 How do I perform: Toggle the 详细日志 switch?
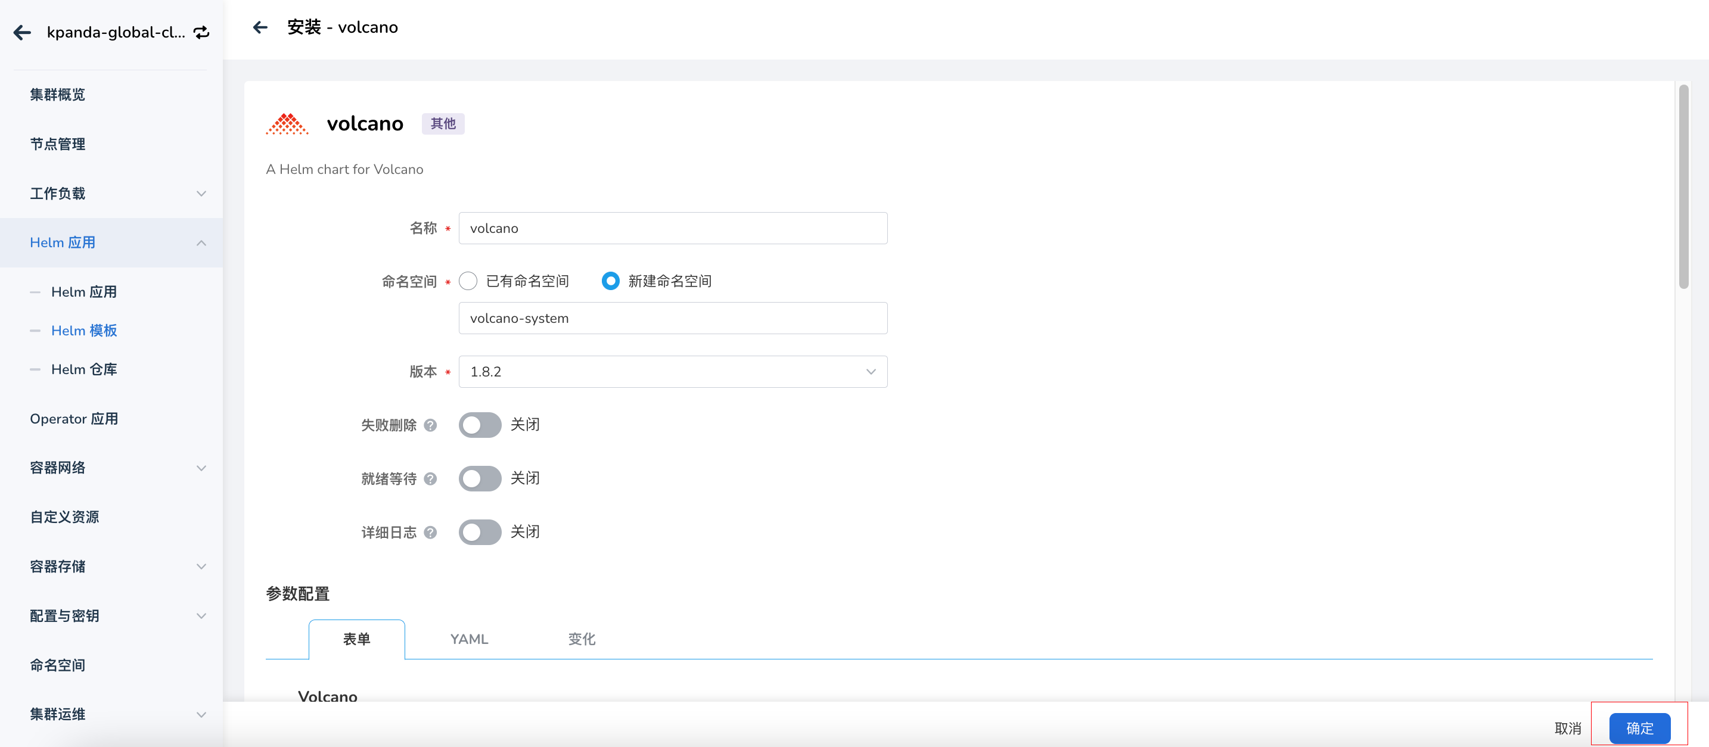click(480, 533)
